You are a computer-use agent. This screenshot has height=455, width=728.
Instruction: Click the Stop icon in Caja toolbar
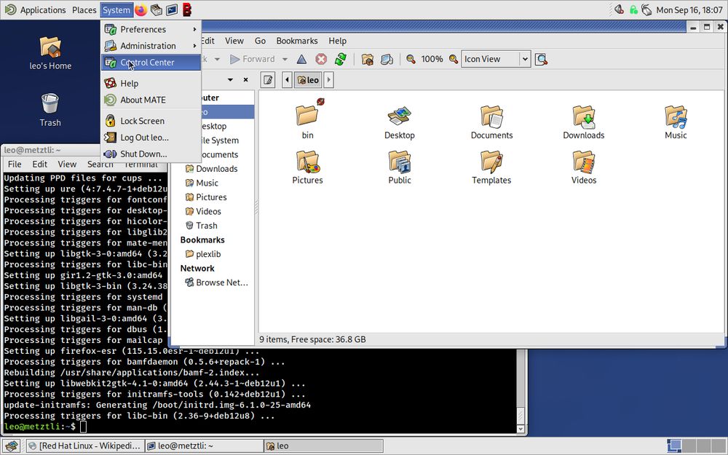321,59
